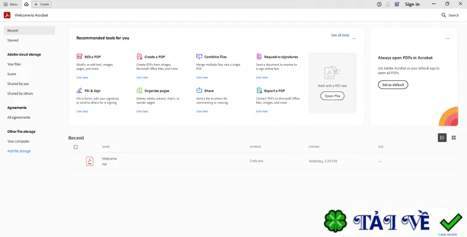Click the Work with a PDF illustration
This screenshot has width=467, height=237.
pyautogui.click(x=332, y=72)
